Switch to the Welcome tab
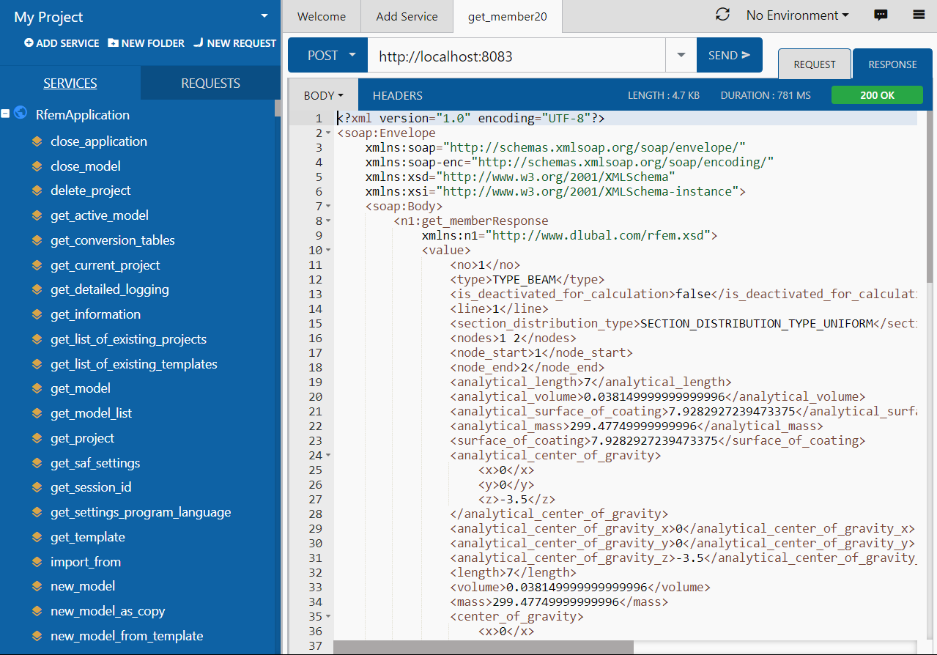 pos(320,16)
